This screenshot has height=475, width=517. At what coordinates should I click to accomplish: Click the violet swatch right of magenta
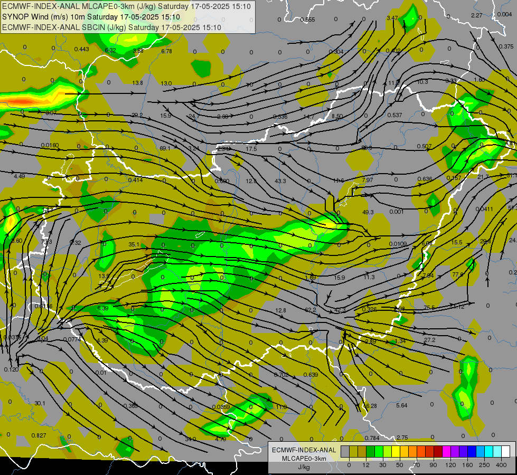coord(455,451)
